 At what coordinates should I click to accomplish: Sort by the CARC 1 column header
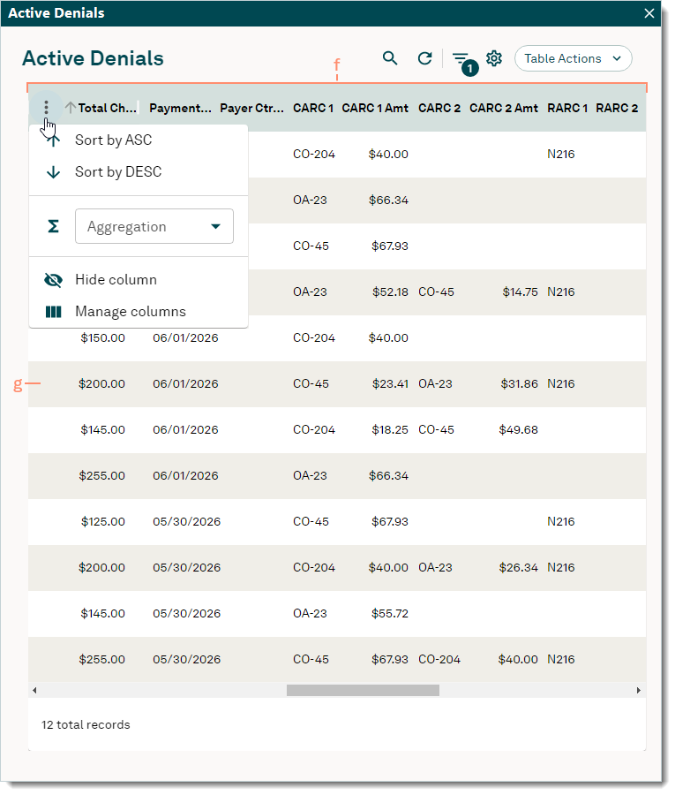[313, 108]
